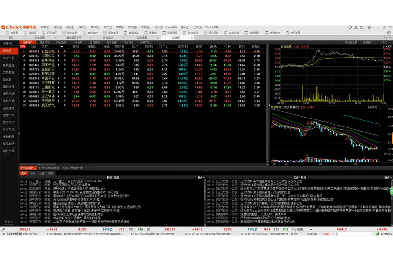This screenshot has height=261, width=393.
Task: Expand the index selector arrow after 中小板指
Action: coord(311,229)
